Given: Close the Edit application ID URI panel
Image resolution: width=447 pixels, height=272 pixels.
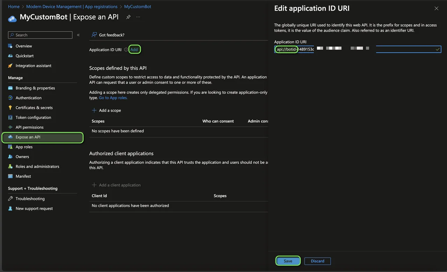Looking at the screenshot, I should pos(436,8).
